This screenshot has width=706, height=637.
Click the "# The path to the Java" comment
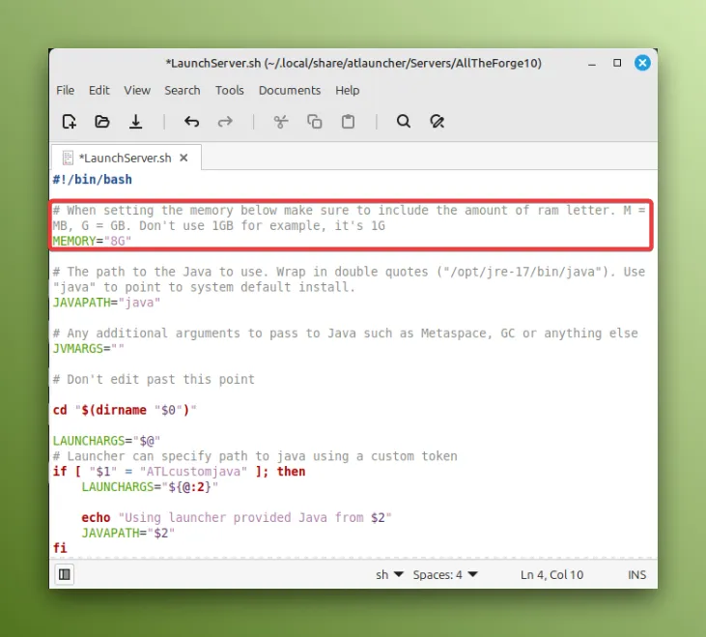pyautogui.click(x=349, y=279)
